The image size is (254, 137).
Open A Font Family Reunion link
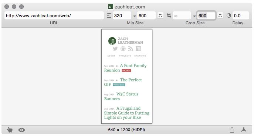pos(125,68)
